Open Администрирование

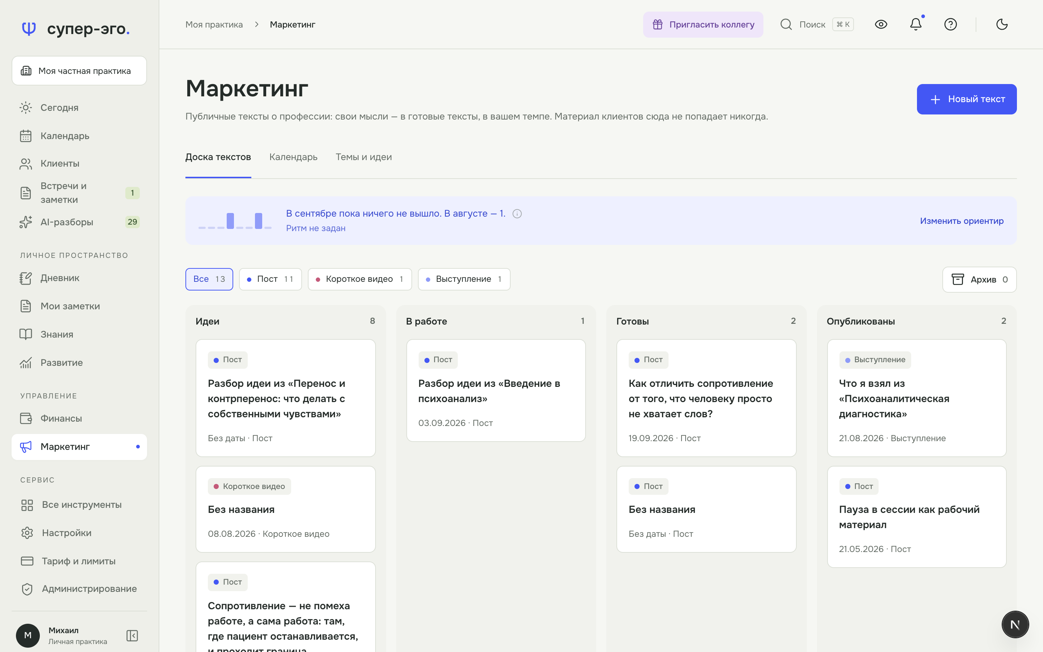point(79,589)
